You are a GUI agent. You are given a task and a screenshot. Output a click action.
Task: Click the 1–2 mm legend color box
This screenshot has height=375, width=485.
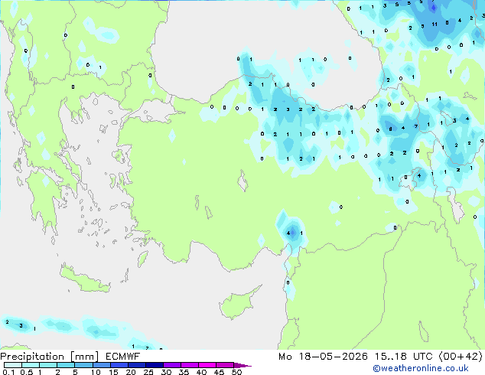tap(48, 365)
